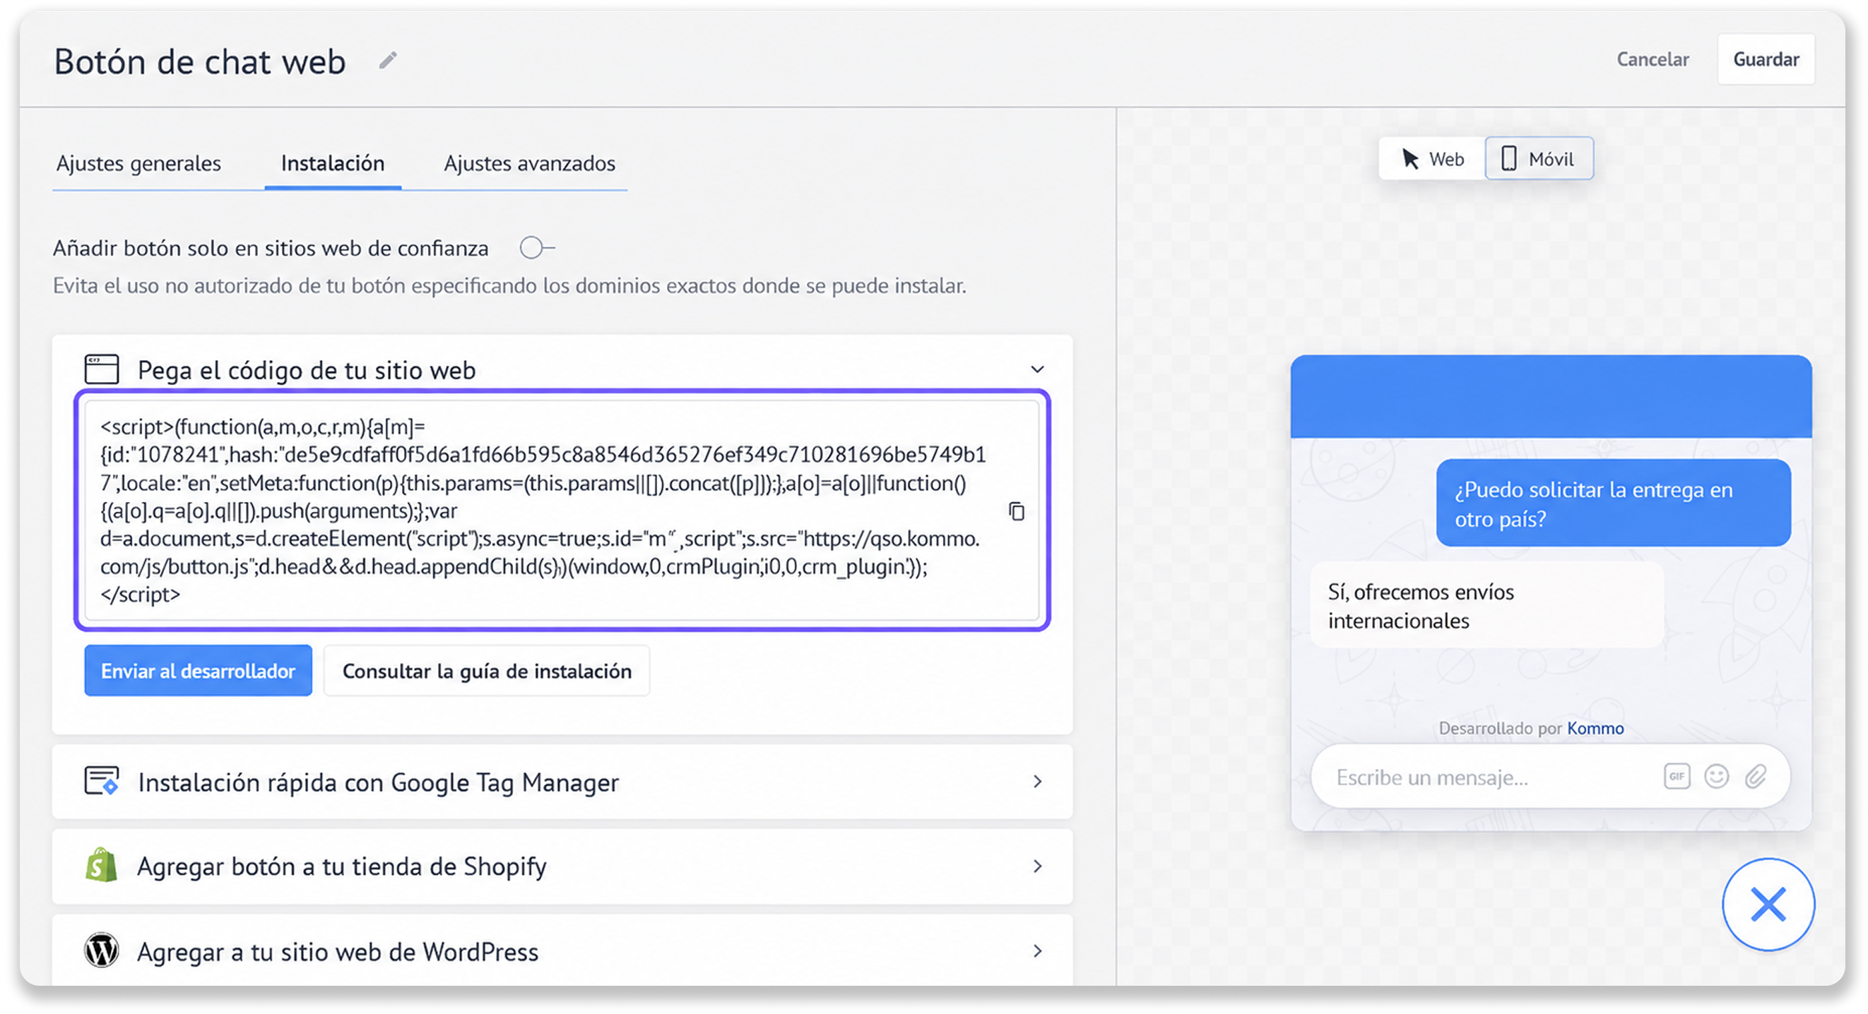Image resolution: width=1868 pixels, height=1014 pixels.
Task: Expand 'Agregar botón a tu tienda de Shopify'
Action: point(1038,866)
